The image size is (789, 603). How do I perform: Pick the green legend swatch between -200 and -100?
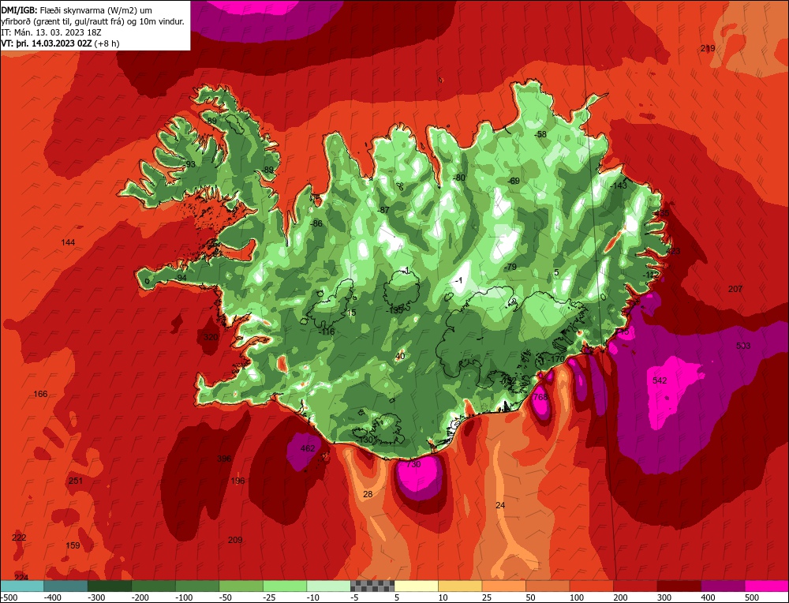pyautogui.click(x=153, y=586)
